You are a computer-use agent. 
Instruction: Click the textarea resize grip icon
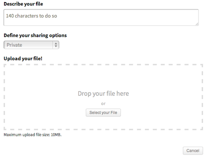197,24
